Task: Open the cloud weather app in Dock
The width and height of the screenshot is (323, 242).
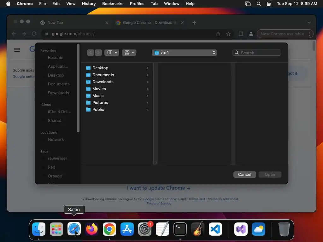Action: tap(259, 229)
